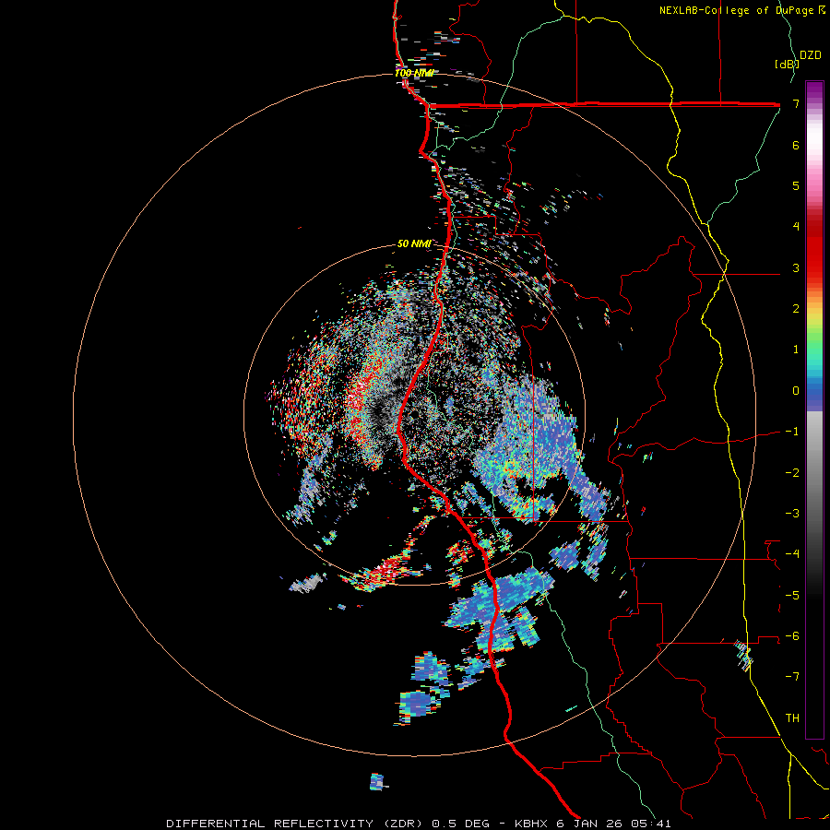The height and width of the screenshot is (830, 830).
Task: Click the -7 value on the scale
Action: click(792, 677)
